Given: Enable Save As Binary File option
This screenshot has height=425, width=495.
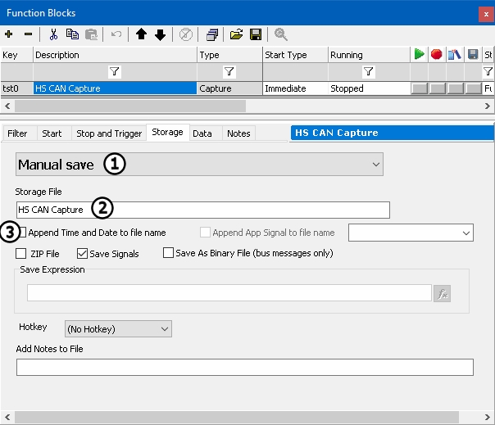Looking at the screenshot, I should (x=169, y=254).
